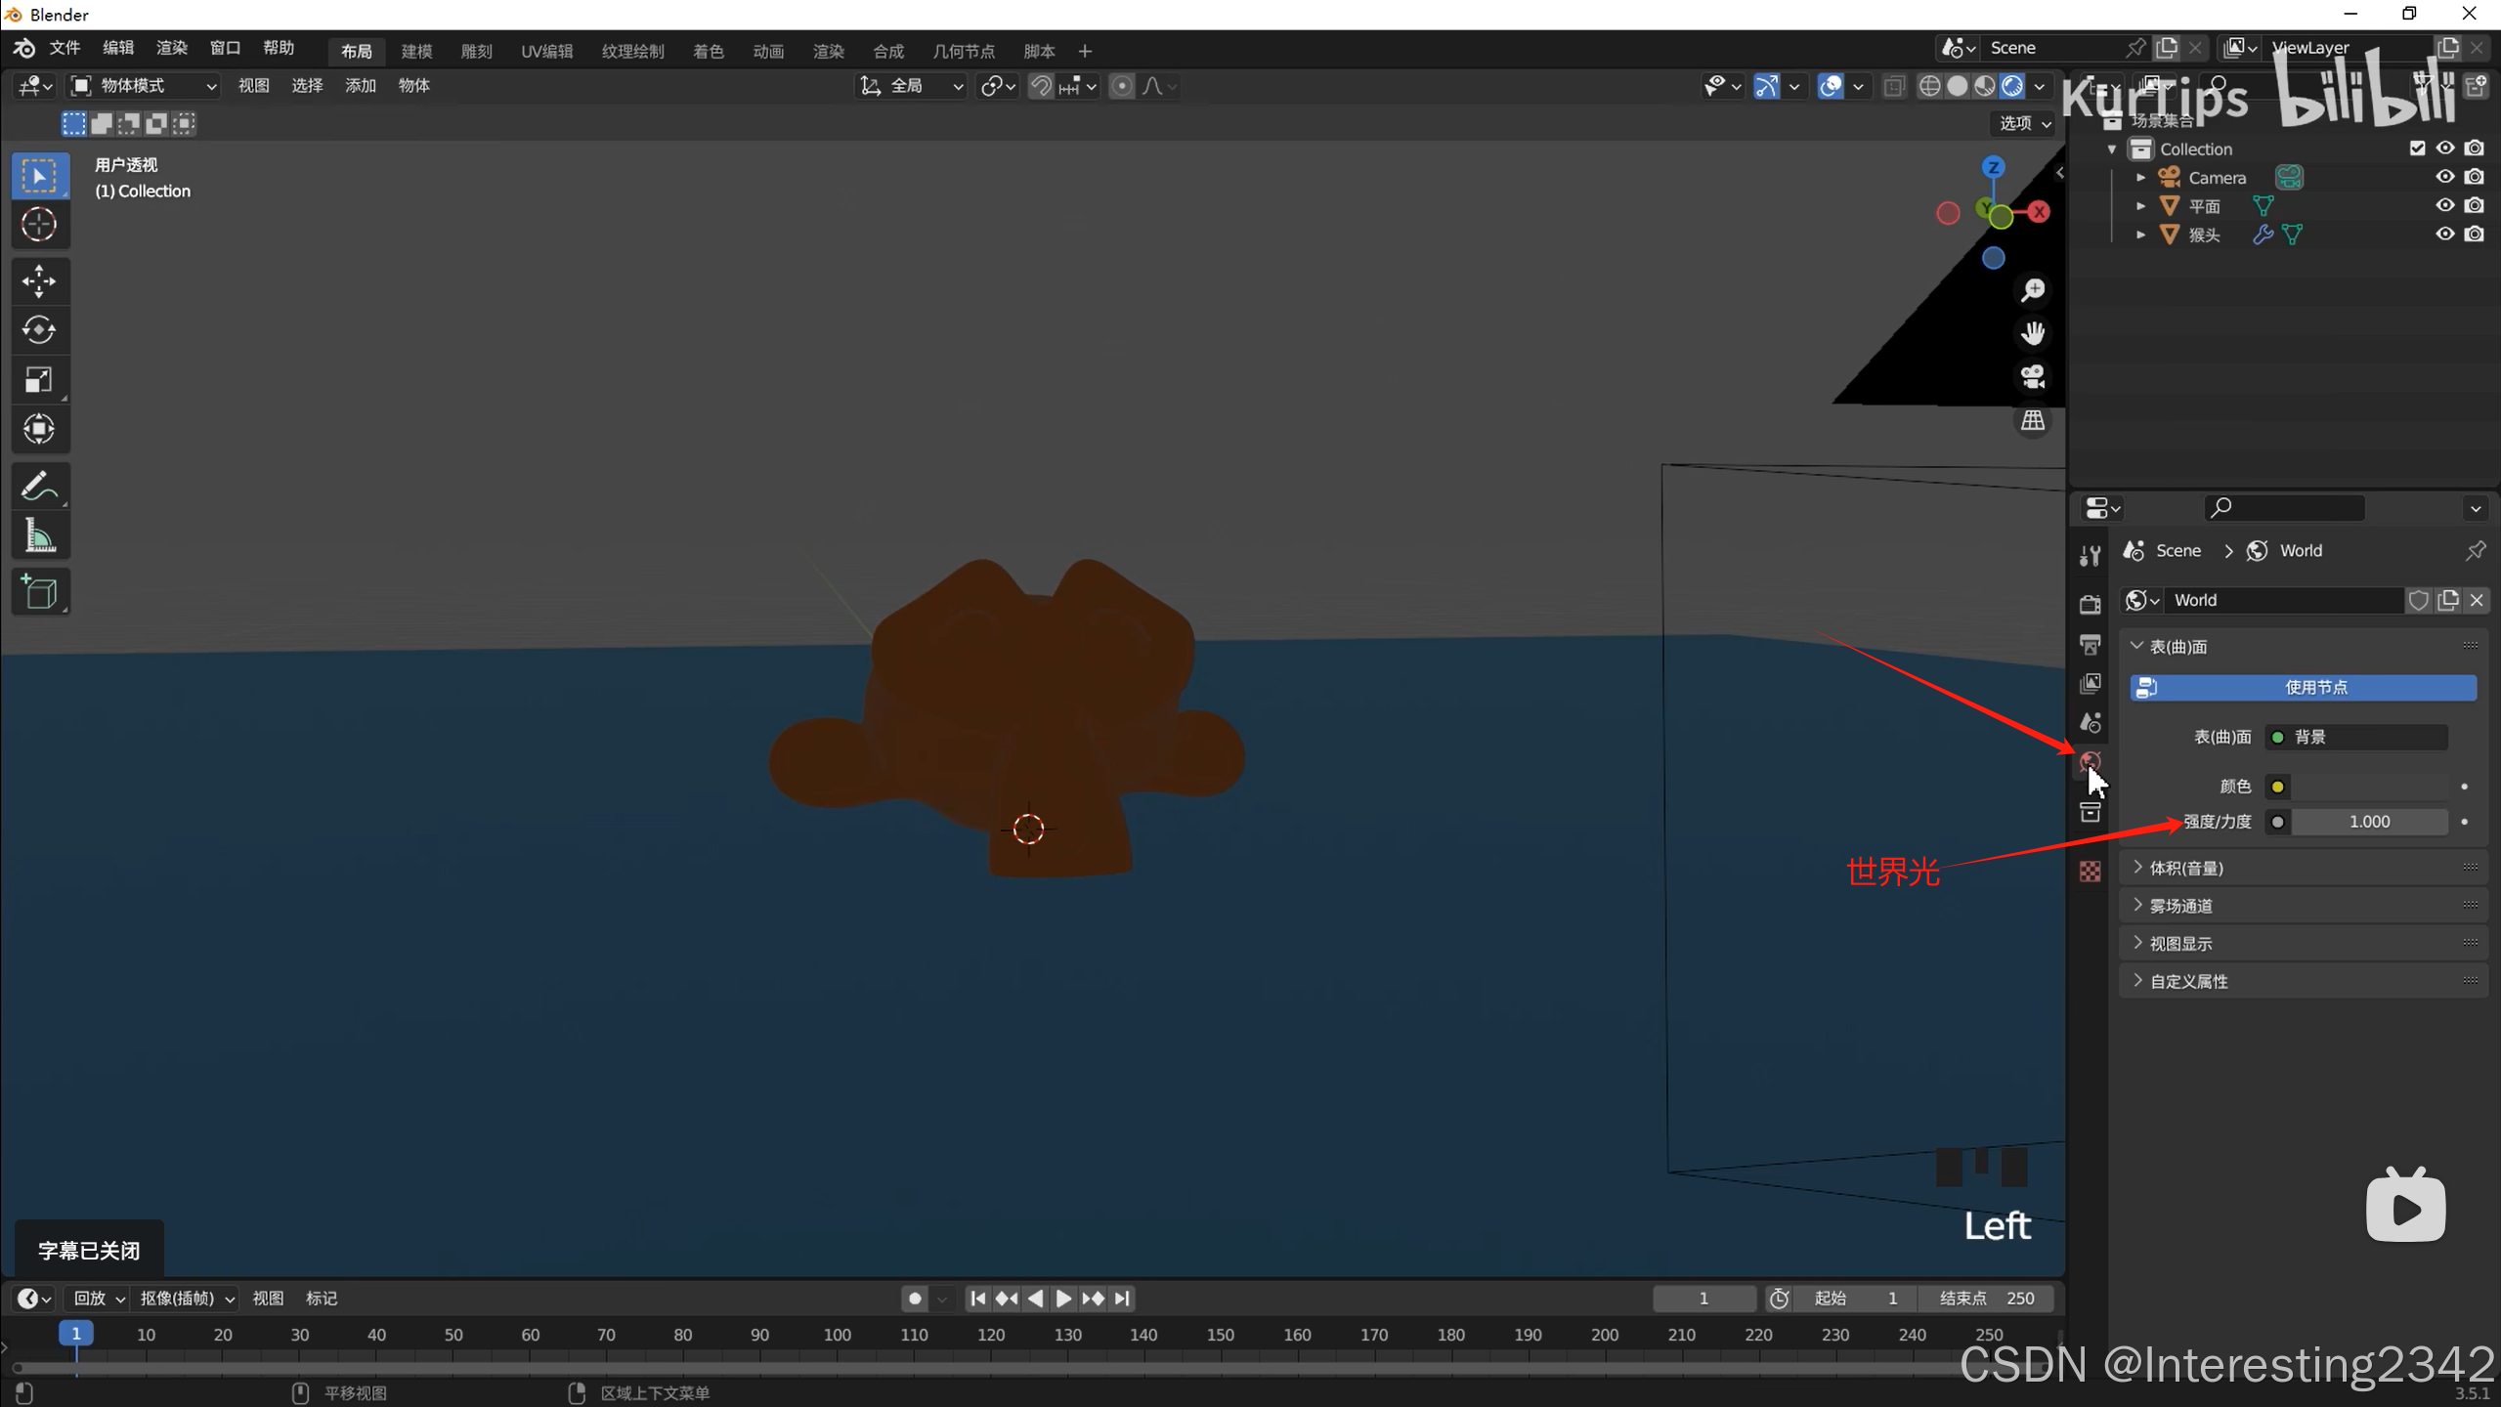Open the Object Mode dropdown
Viewport: 2501px width, 1407px height.
[x=144, y=86]
